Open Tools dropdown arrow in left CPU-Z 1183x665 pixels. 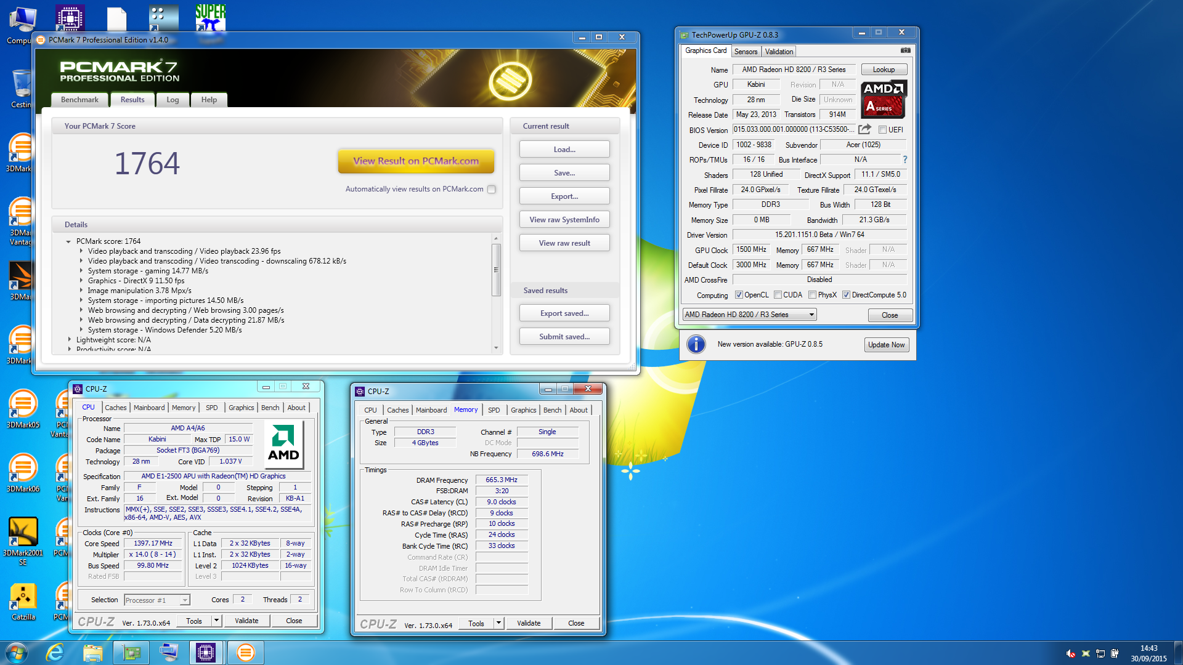point(216,621)
